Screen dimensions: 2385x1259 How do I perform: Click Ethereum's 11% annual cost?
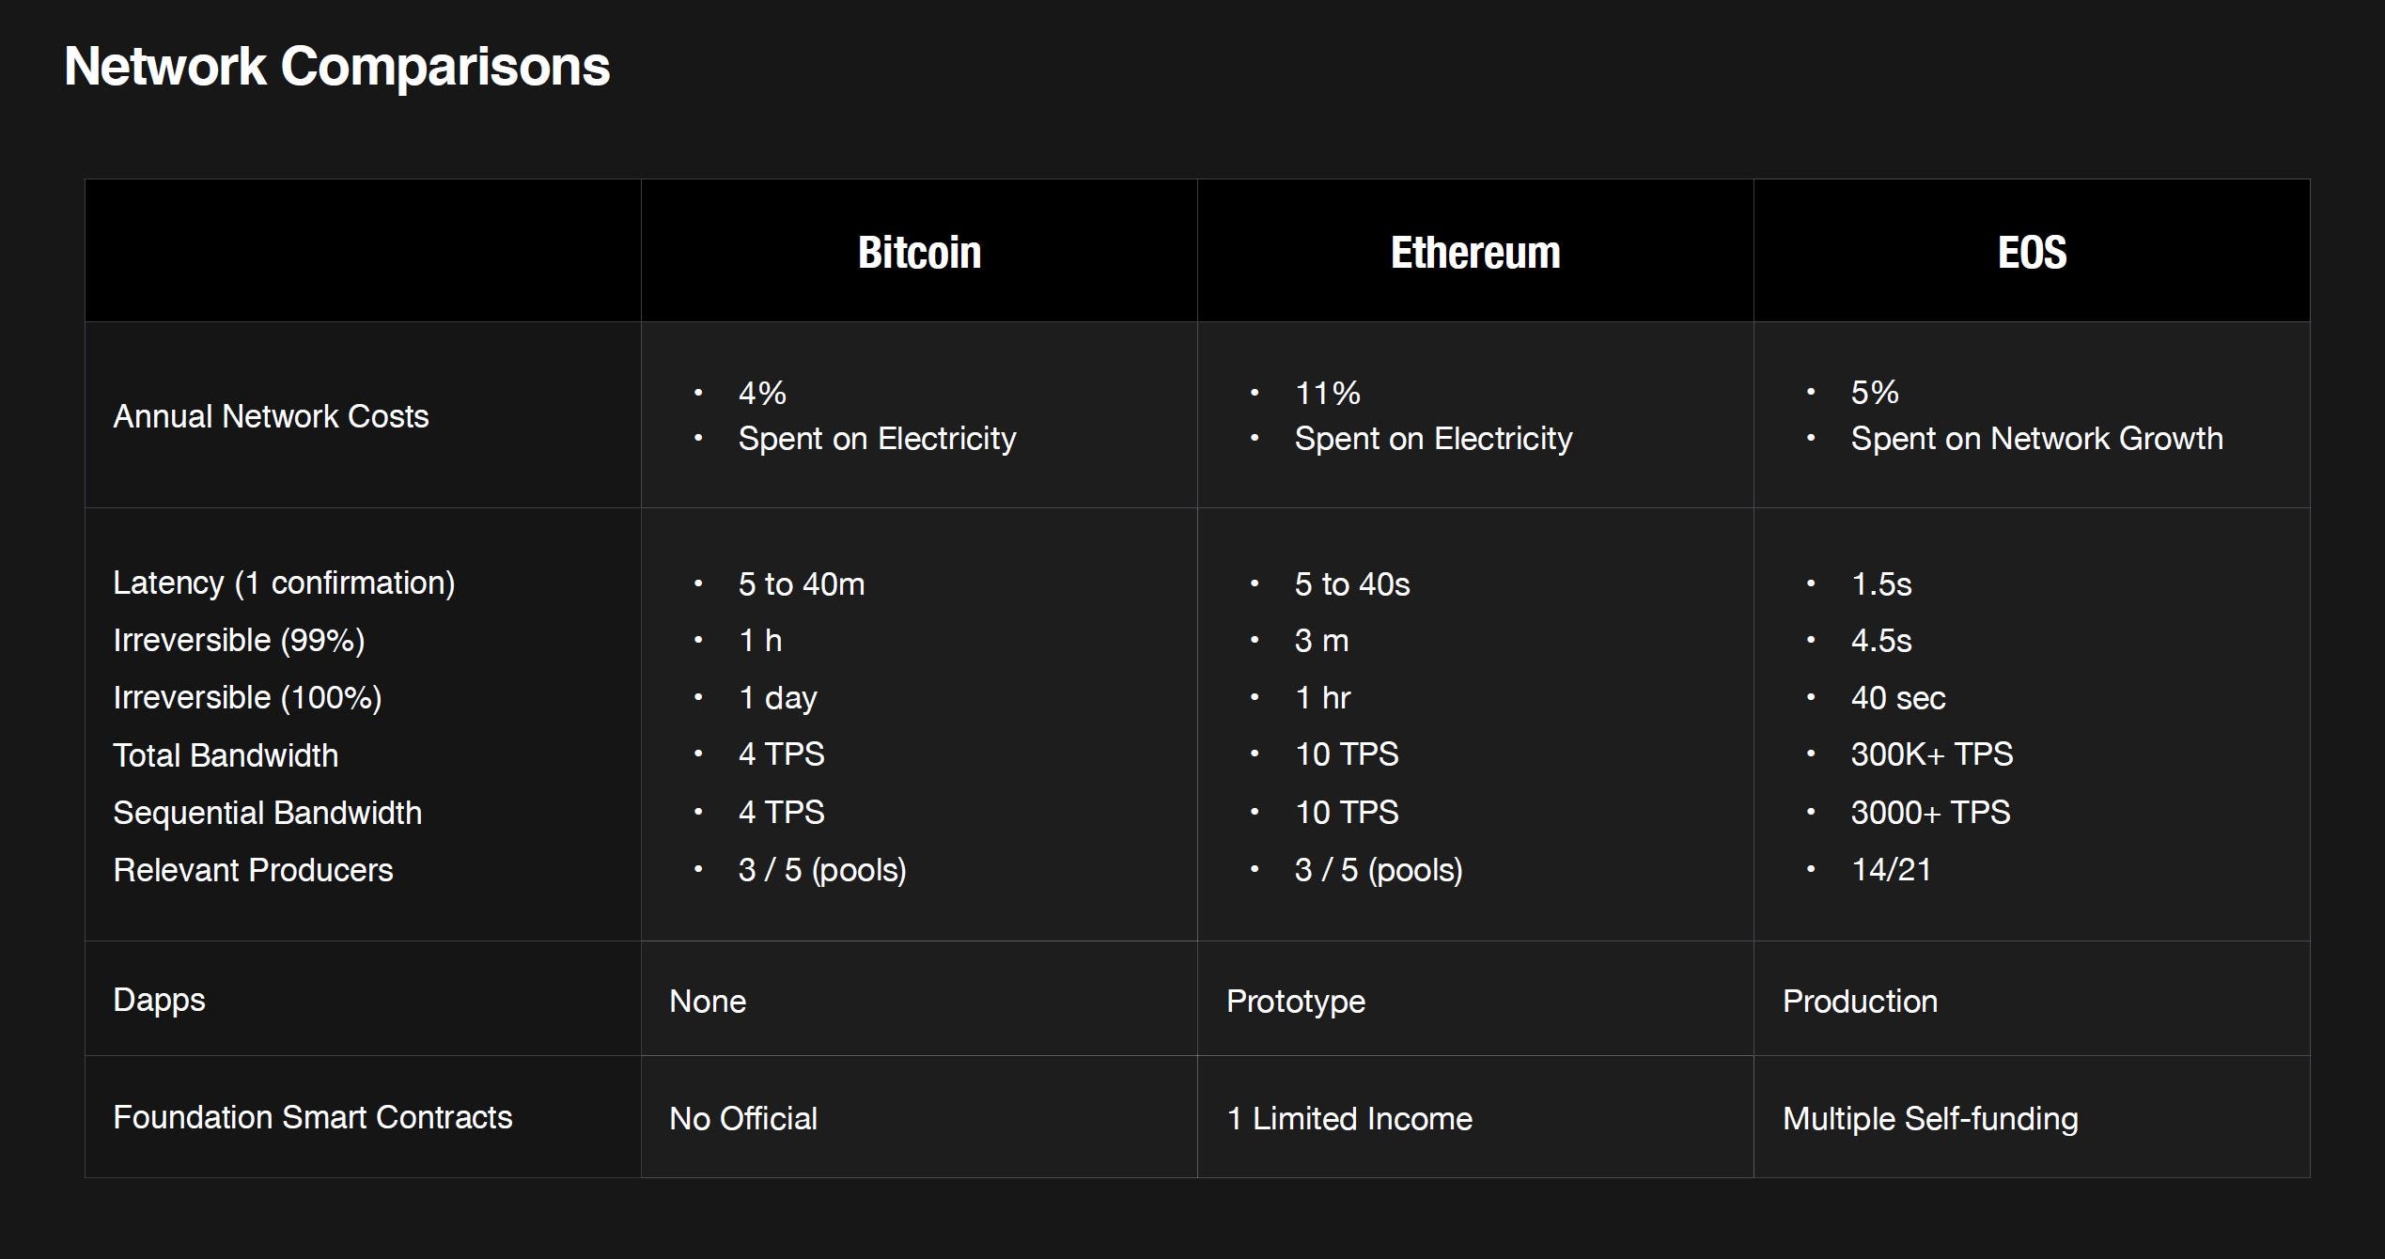[1327, 393]
